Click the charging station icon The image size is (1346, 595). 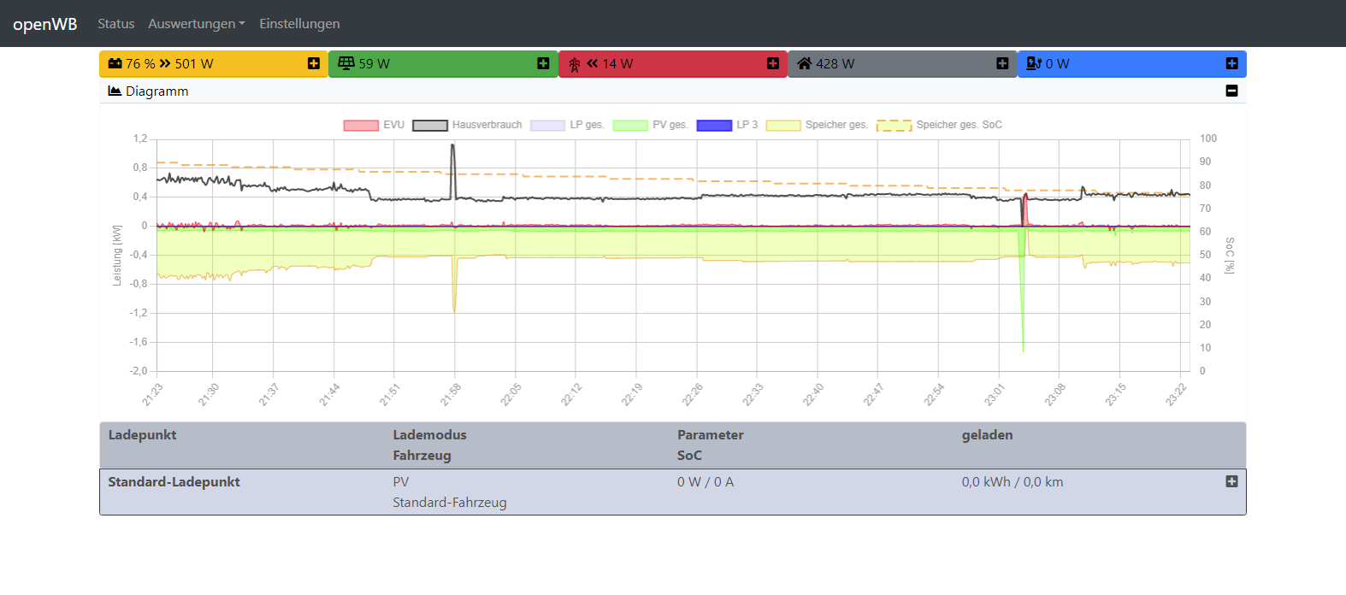1033,63
